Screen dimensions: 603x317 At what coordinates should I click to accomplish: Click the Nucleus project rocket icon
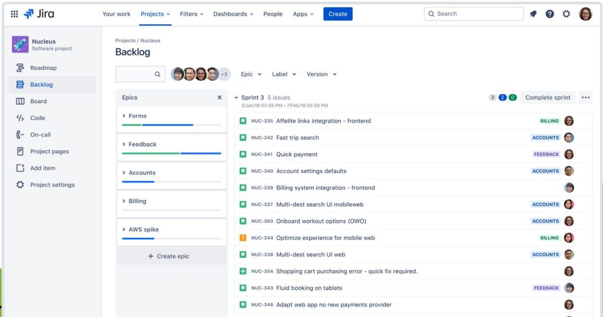click(x=20, y=45)
